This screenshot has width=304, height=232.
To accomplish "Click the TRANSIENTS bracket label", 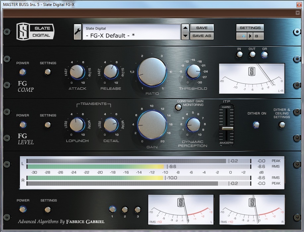I will (x=93, y=104).
